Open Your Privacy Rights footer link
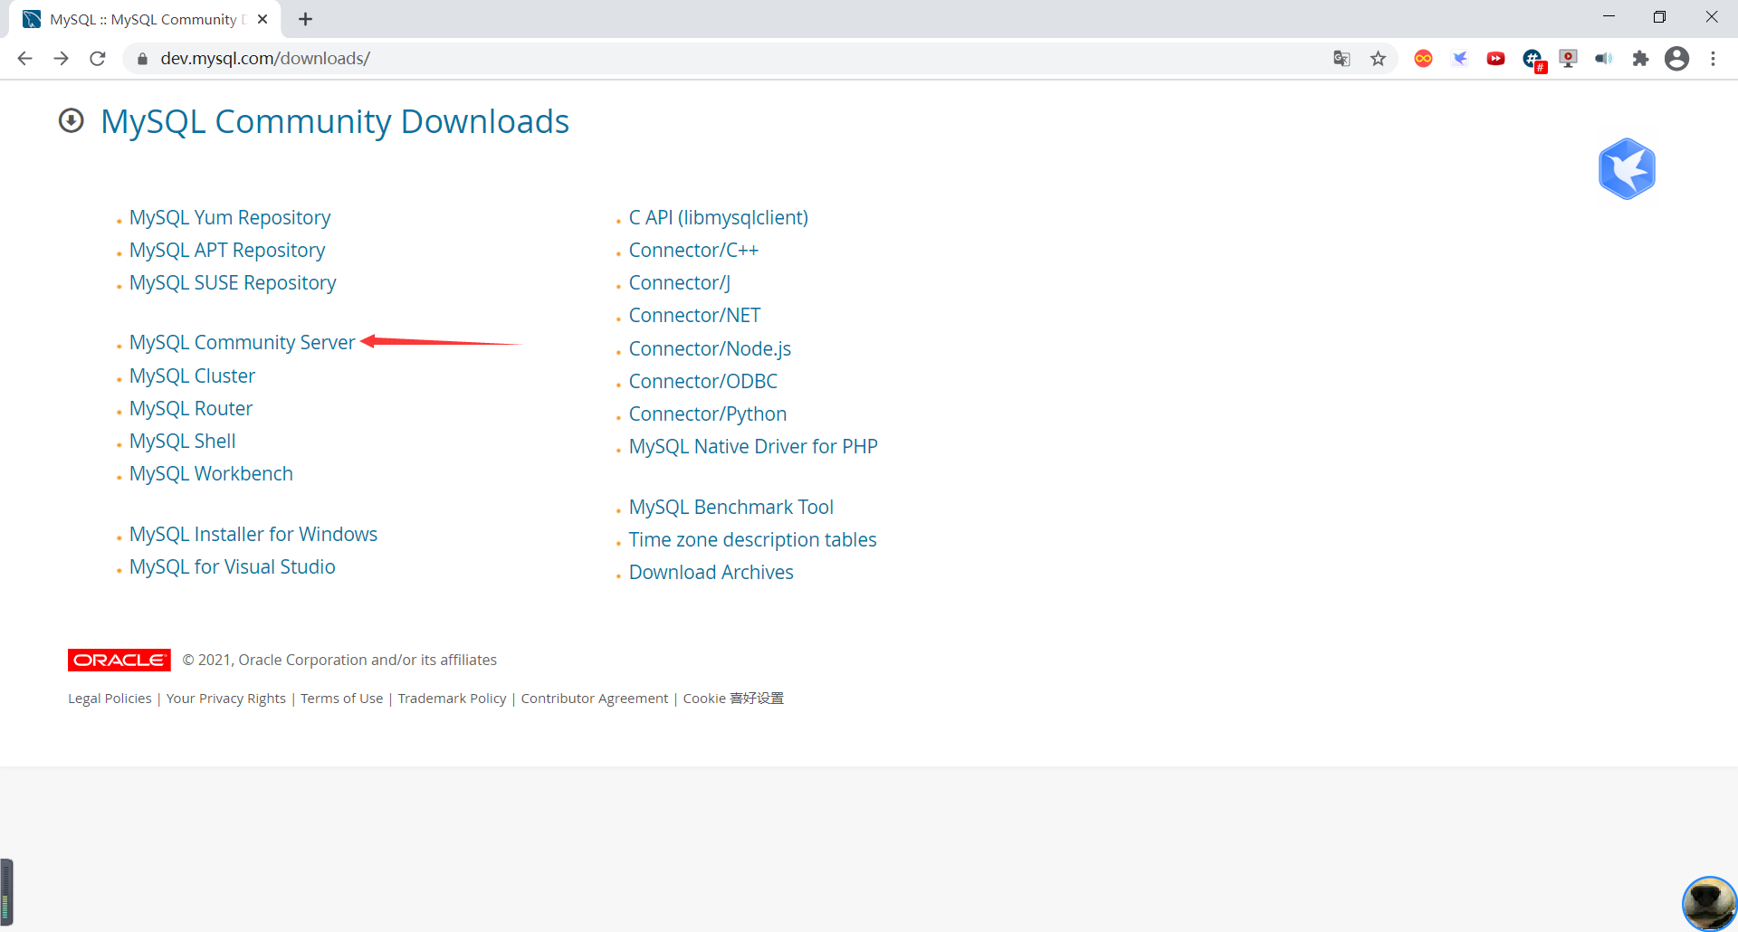Viewport: 1738px width, 932px height. click(226, 699)
